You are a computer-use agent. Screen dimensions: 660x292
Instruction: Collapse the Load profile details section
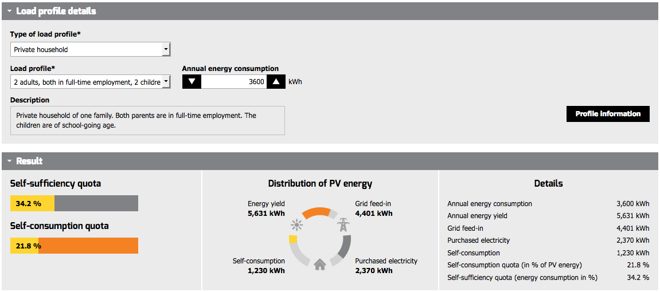[9, 11]
